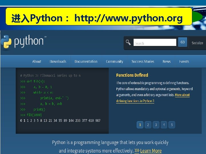The image size is (206, 154).
Task: Click the 'Functions Defined' heading
Action: click(x=132, y=75)
